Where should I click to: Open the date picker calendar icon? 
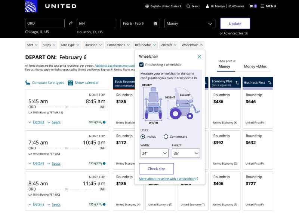point(155,24)
